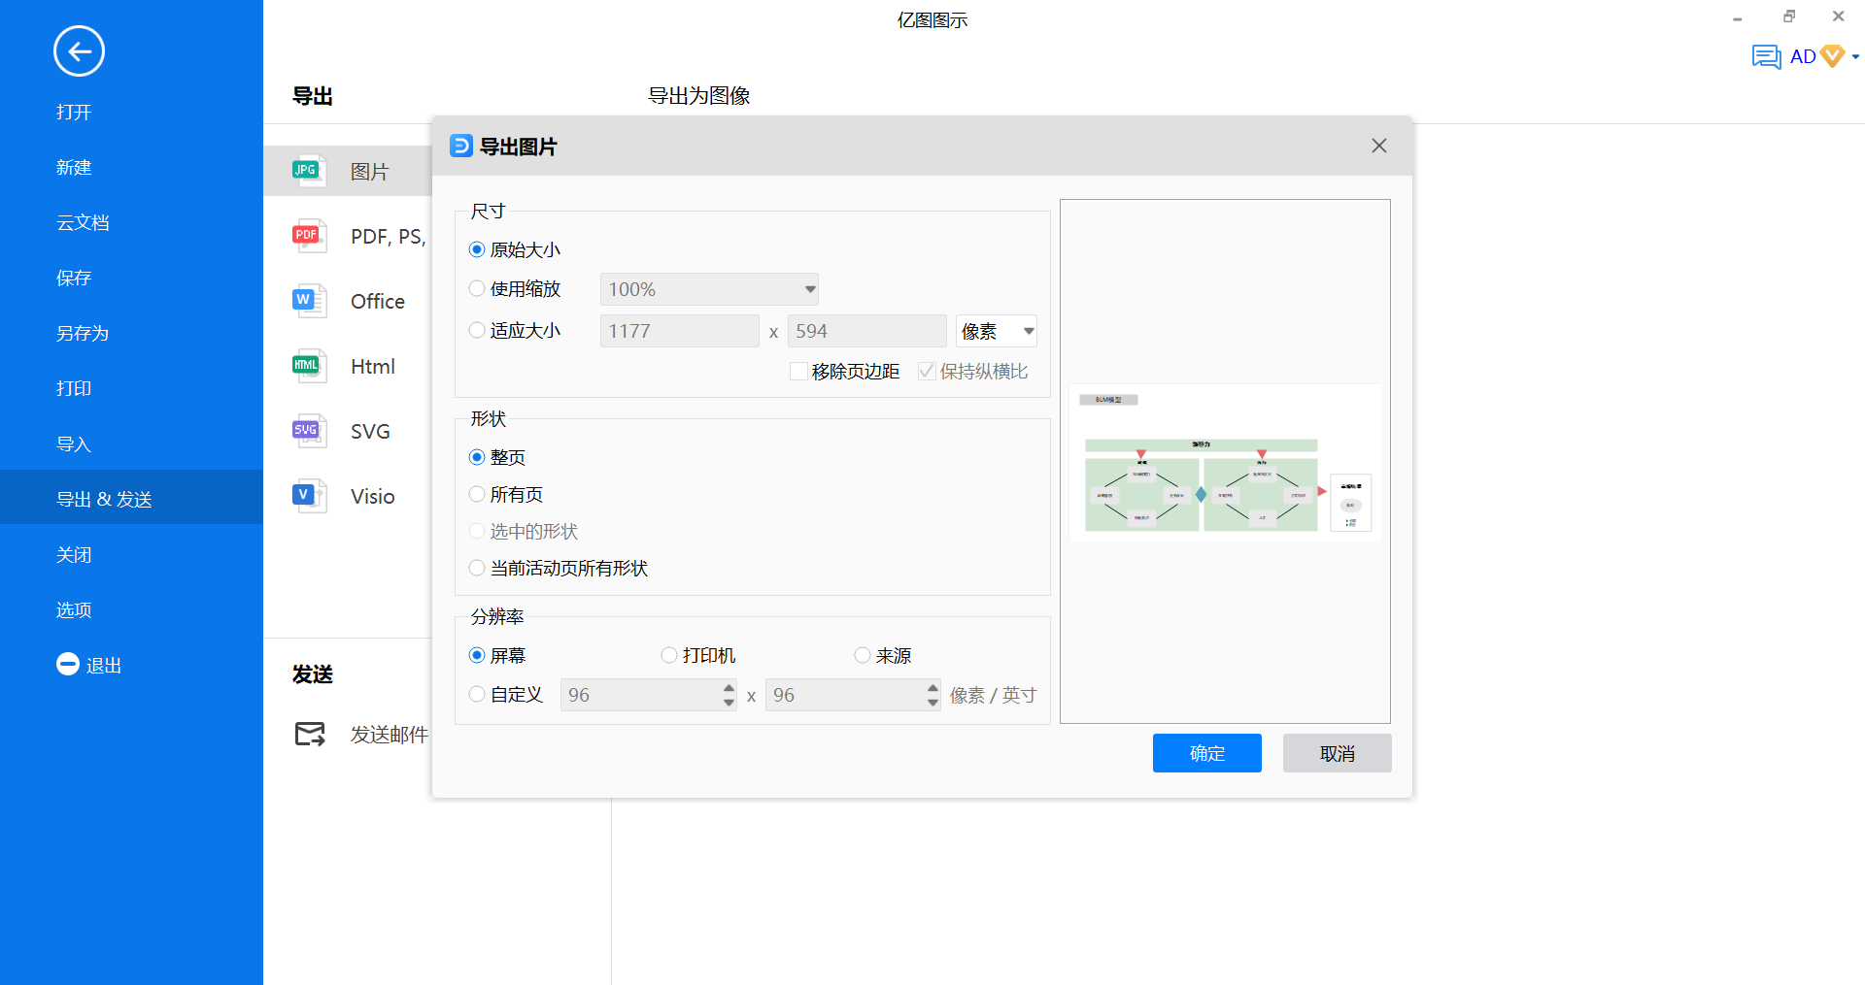This screenshot has height=985, width=1865.
Task: Click the Visio export icon
Action: [x=309, y=496]
